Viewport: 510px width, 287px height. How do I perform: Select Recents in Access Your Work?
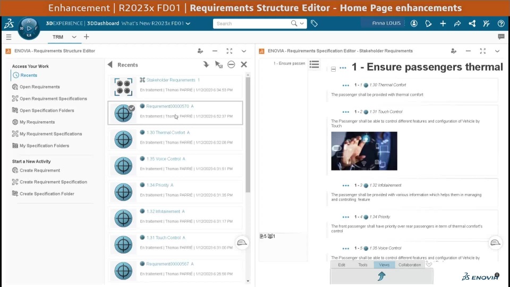(25, 75)
